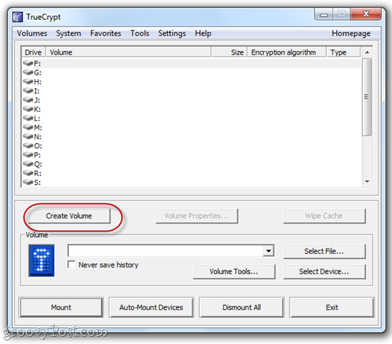The width and height of the screenshot is (392, 344).
Task: Click the drive list scrollbar thumb
Action: 367,97
